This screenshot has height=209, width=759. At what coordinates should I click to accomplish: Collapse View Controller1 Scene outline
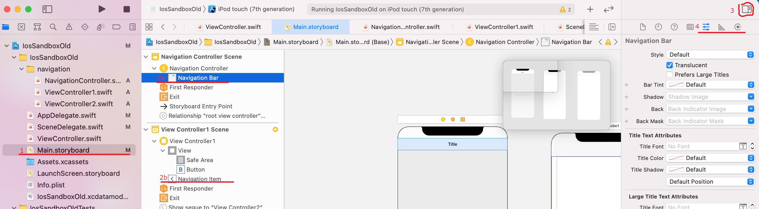tap(146, 129)
